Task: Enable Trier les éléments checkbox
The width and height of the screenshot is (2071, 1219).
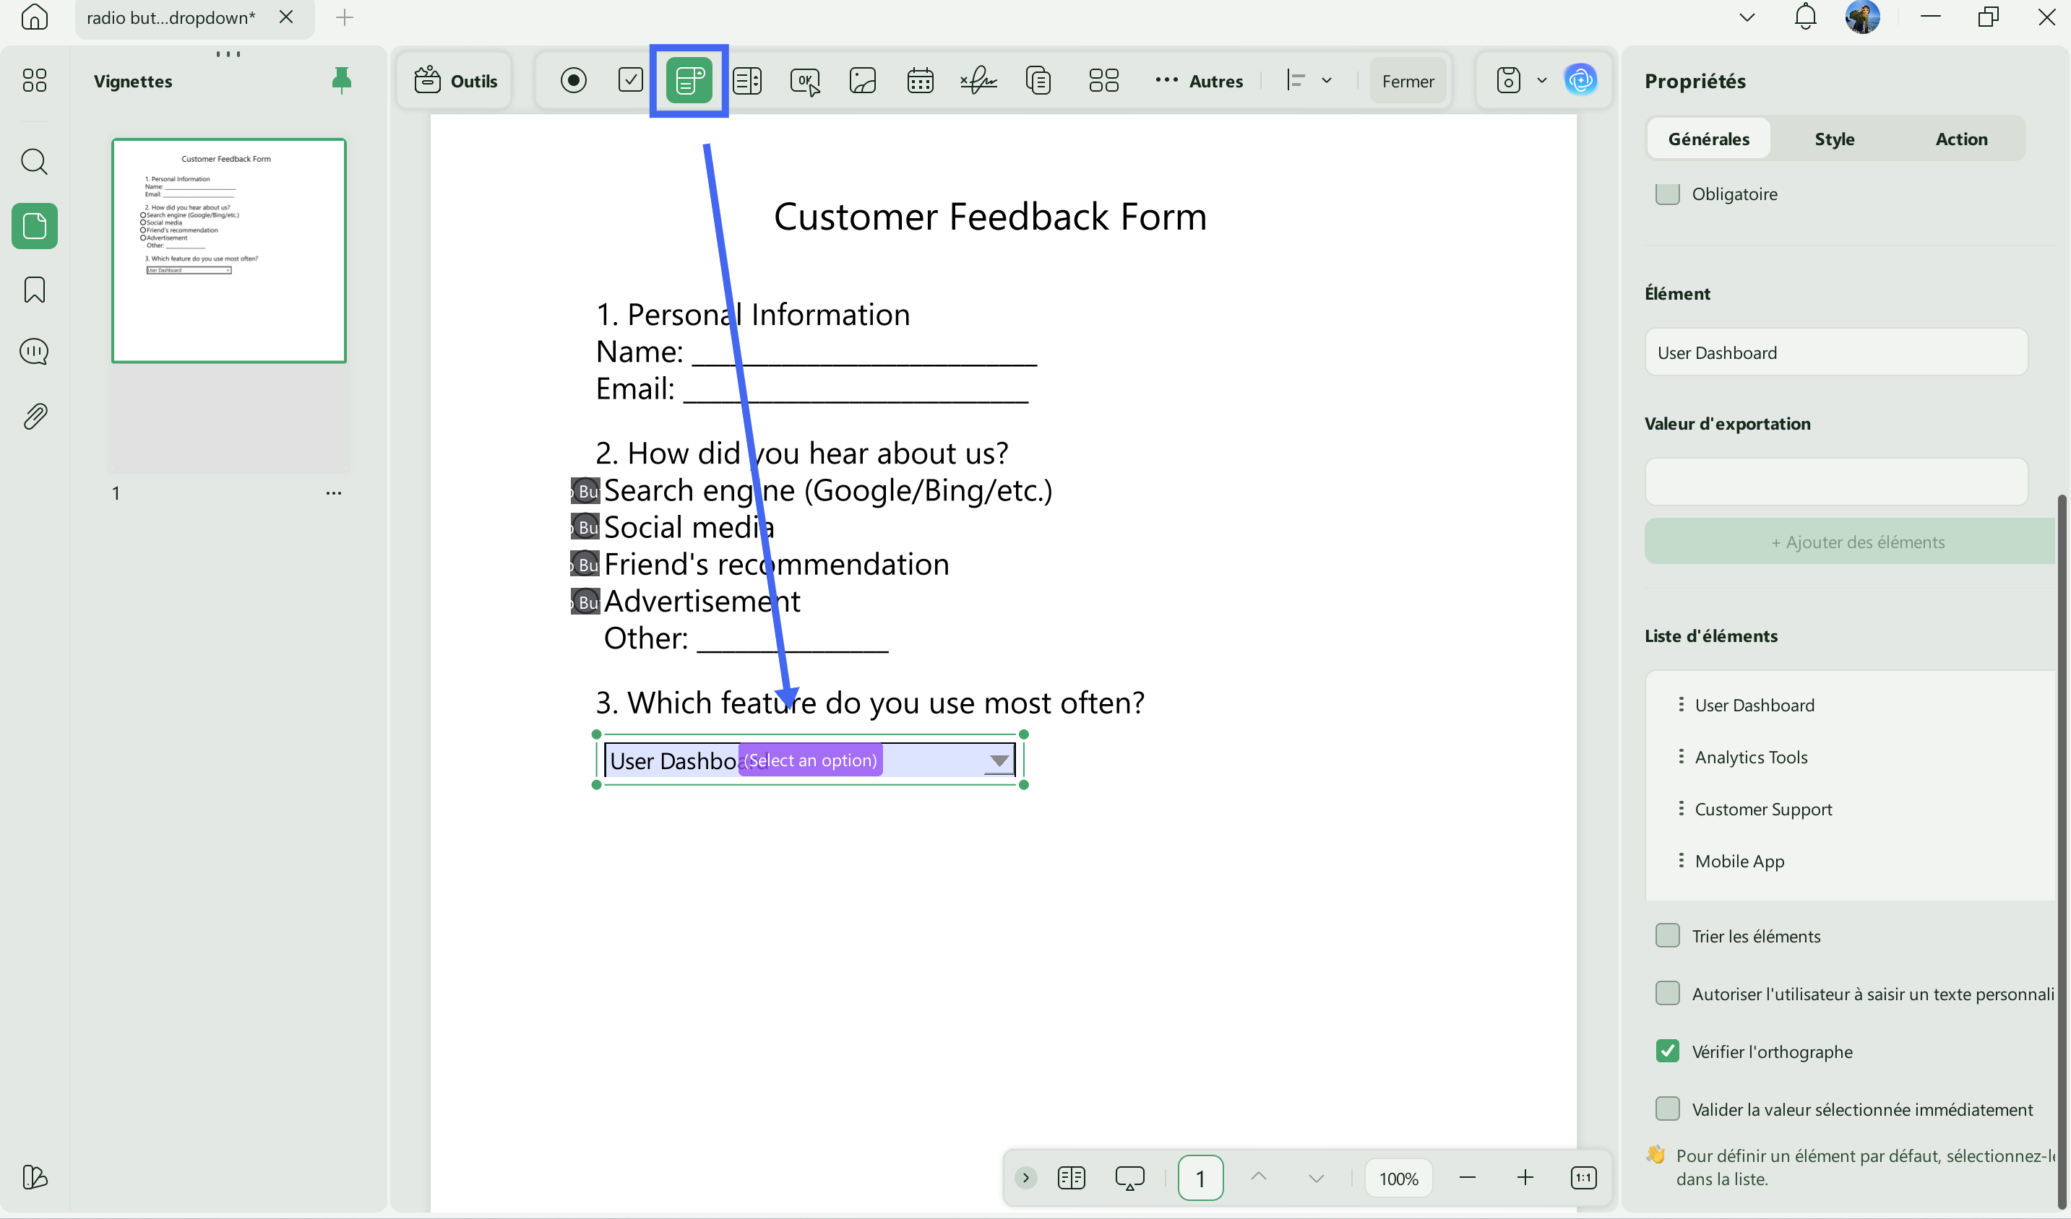Action: click(x=1666, y=936)
